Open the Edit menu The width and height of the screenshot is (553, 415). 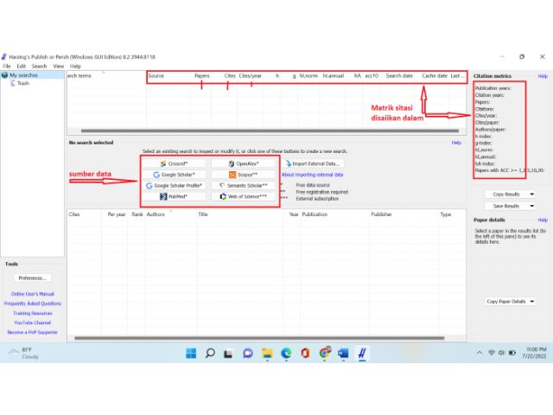21,66
